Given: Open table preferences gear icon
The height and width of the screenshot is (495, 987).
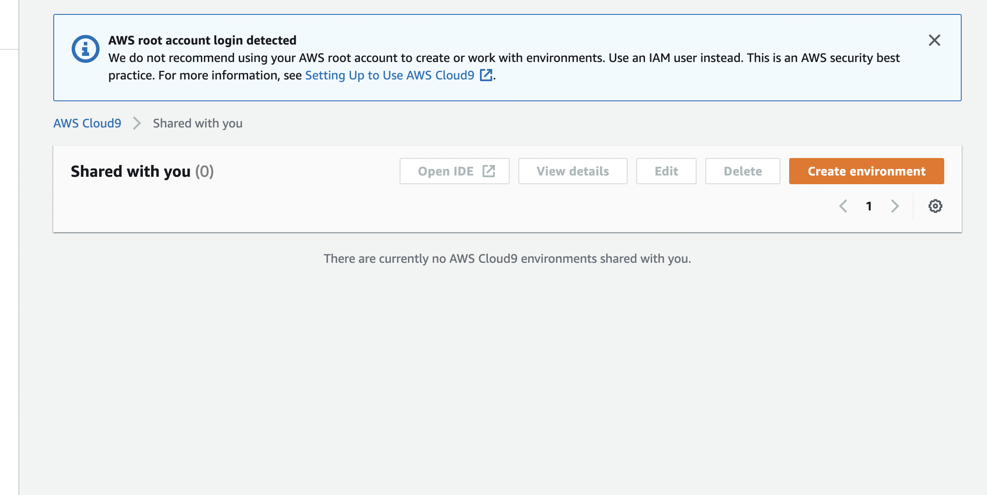Looking at the screenshot, I should 935,206.
